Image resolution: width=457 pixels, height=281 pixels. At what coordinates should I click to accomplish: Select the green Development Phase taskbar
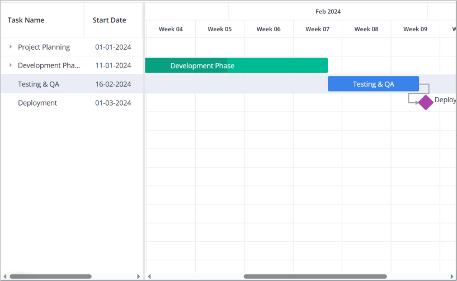pyautogui.click(x=236, y=65)
